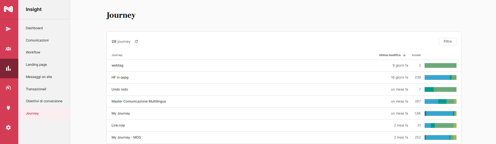Click the Inviate column header

coord(416,55)
